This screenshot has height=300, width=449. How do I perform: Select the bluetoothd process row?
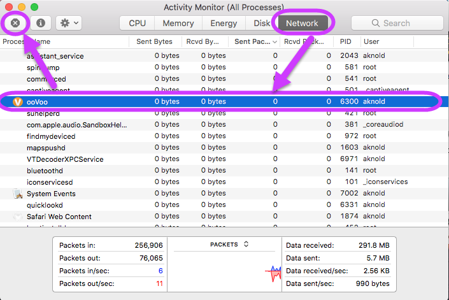click(x=45, y=171)
